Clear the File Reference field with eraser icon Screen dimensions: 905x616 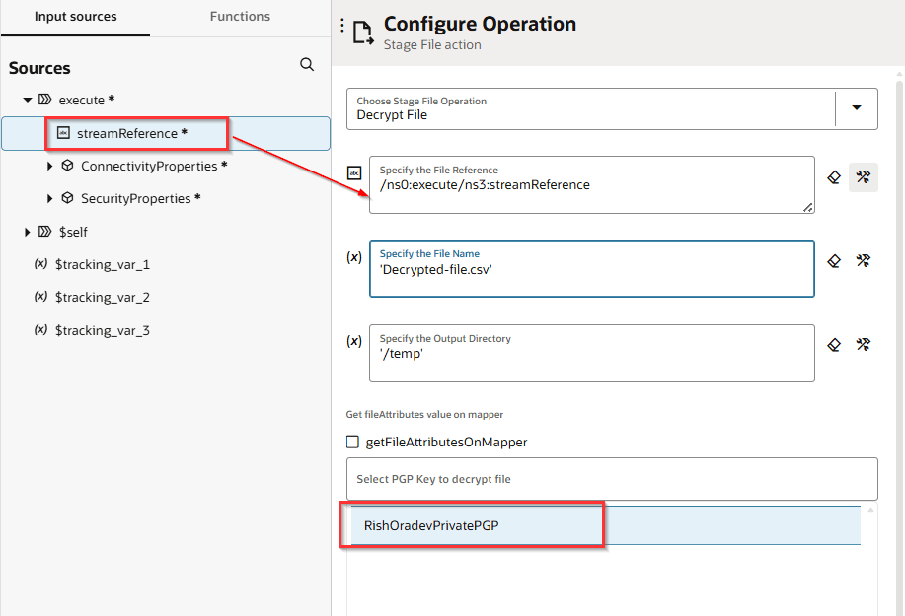point(834,177)
